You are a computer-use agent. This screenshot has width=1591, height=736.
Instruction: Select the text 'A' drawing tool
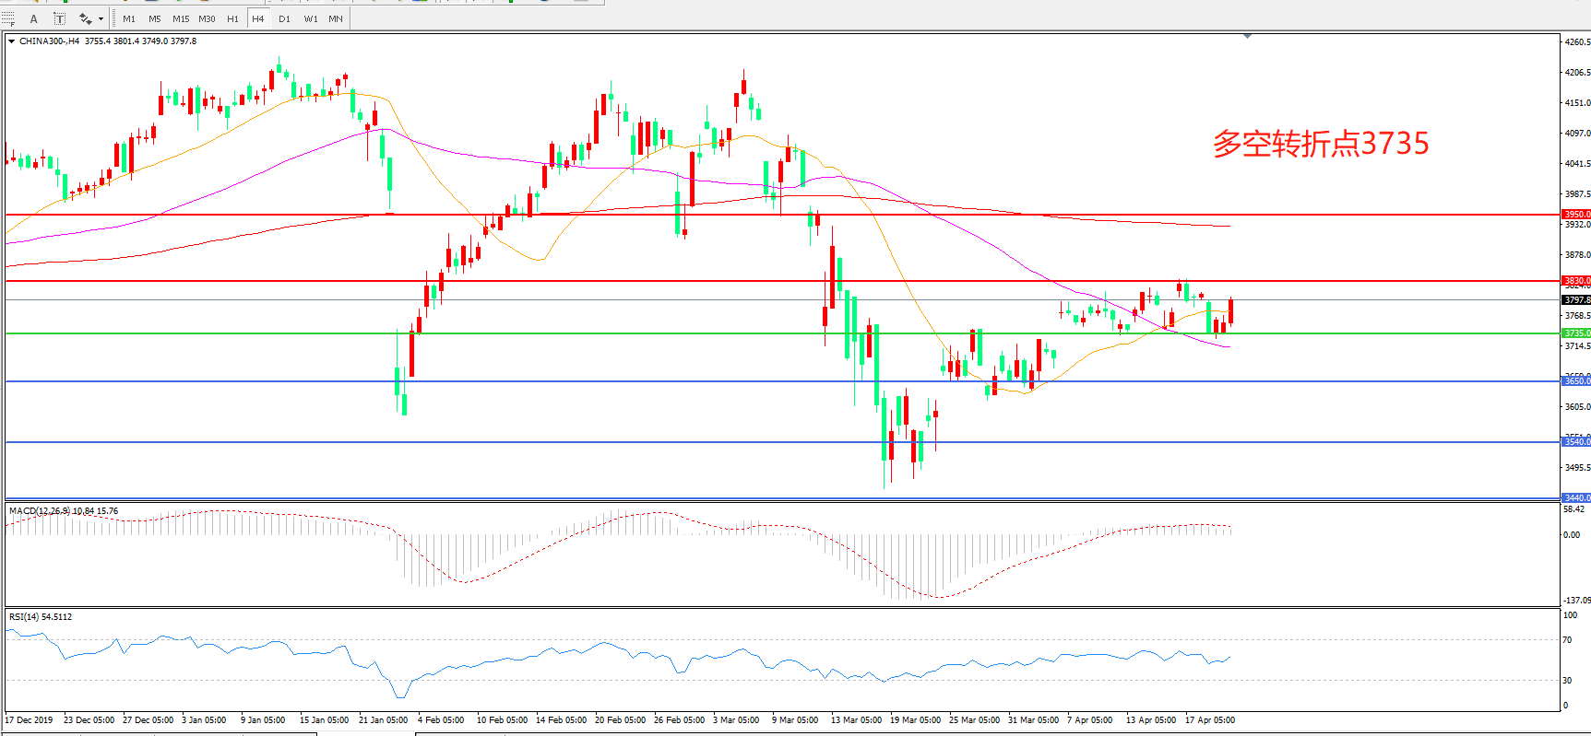click(34, 18)
